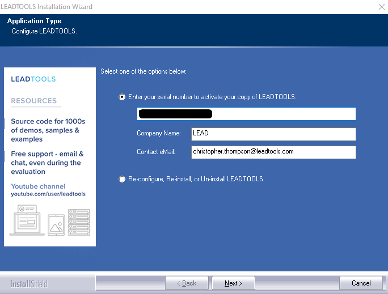This screenshot has width=388, height=294.
Task: Click the InstallShield logo text
Action: (29, 284)
